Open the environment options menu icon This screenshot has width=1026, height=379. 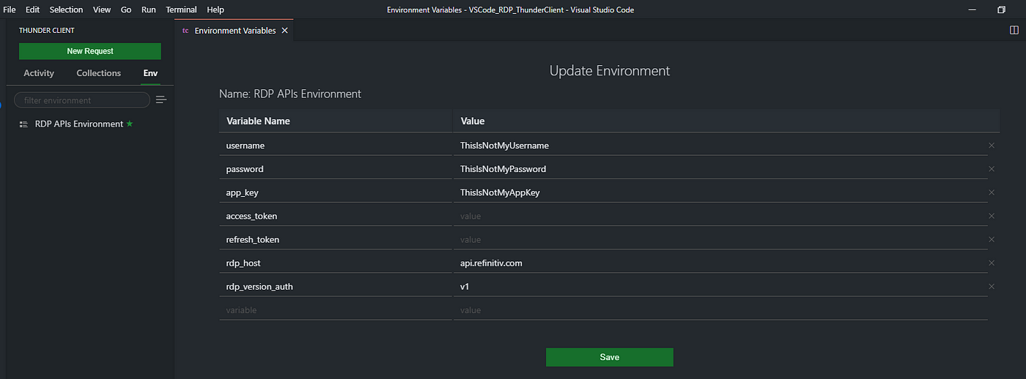(161, 100)
